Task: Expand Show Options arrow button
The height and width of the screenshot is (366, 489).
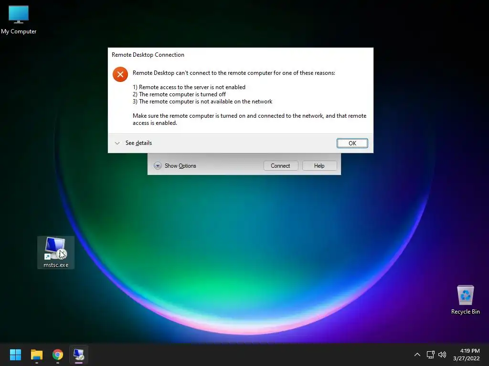Action: (x=158, y=165)
